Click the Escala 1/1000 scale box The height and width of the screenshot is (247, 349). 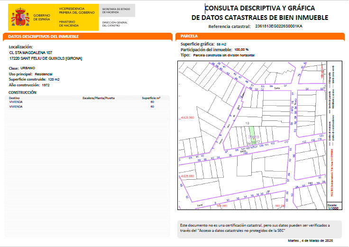pyautogui.click(x=332, y=207)
